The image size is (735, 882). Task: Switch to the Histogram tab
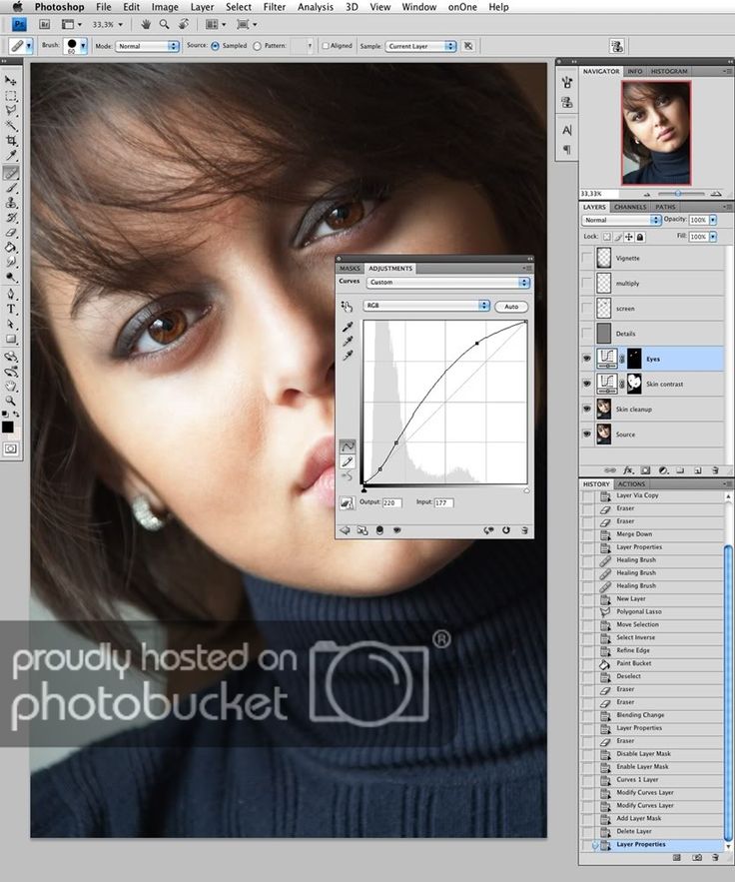669,72
